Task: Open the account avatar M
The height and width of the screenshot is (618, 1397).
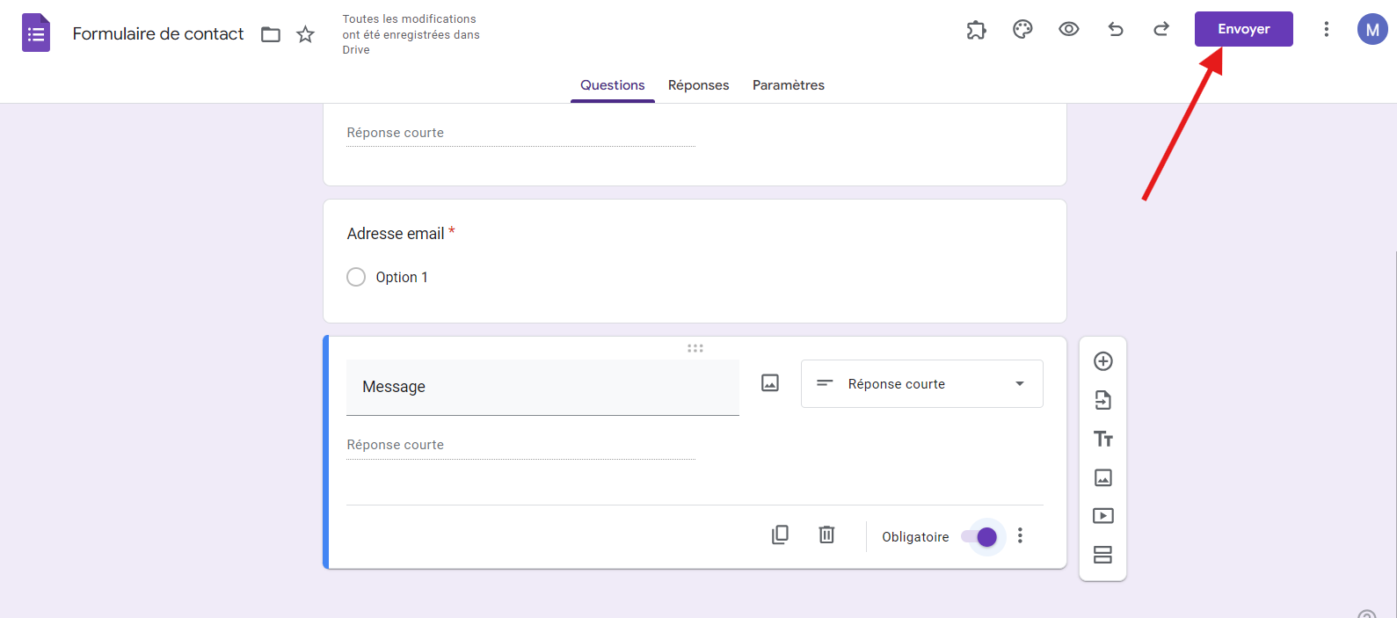Action: [1372, 29]
